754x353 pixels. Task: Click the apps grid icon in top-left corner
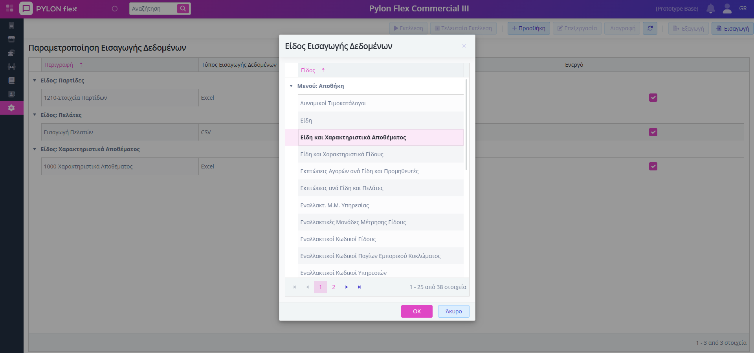coord(10,8)
